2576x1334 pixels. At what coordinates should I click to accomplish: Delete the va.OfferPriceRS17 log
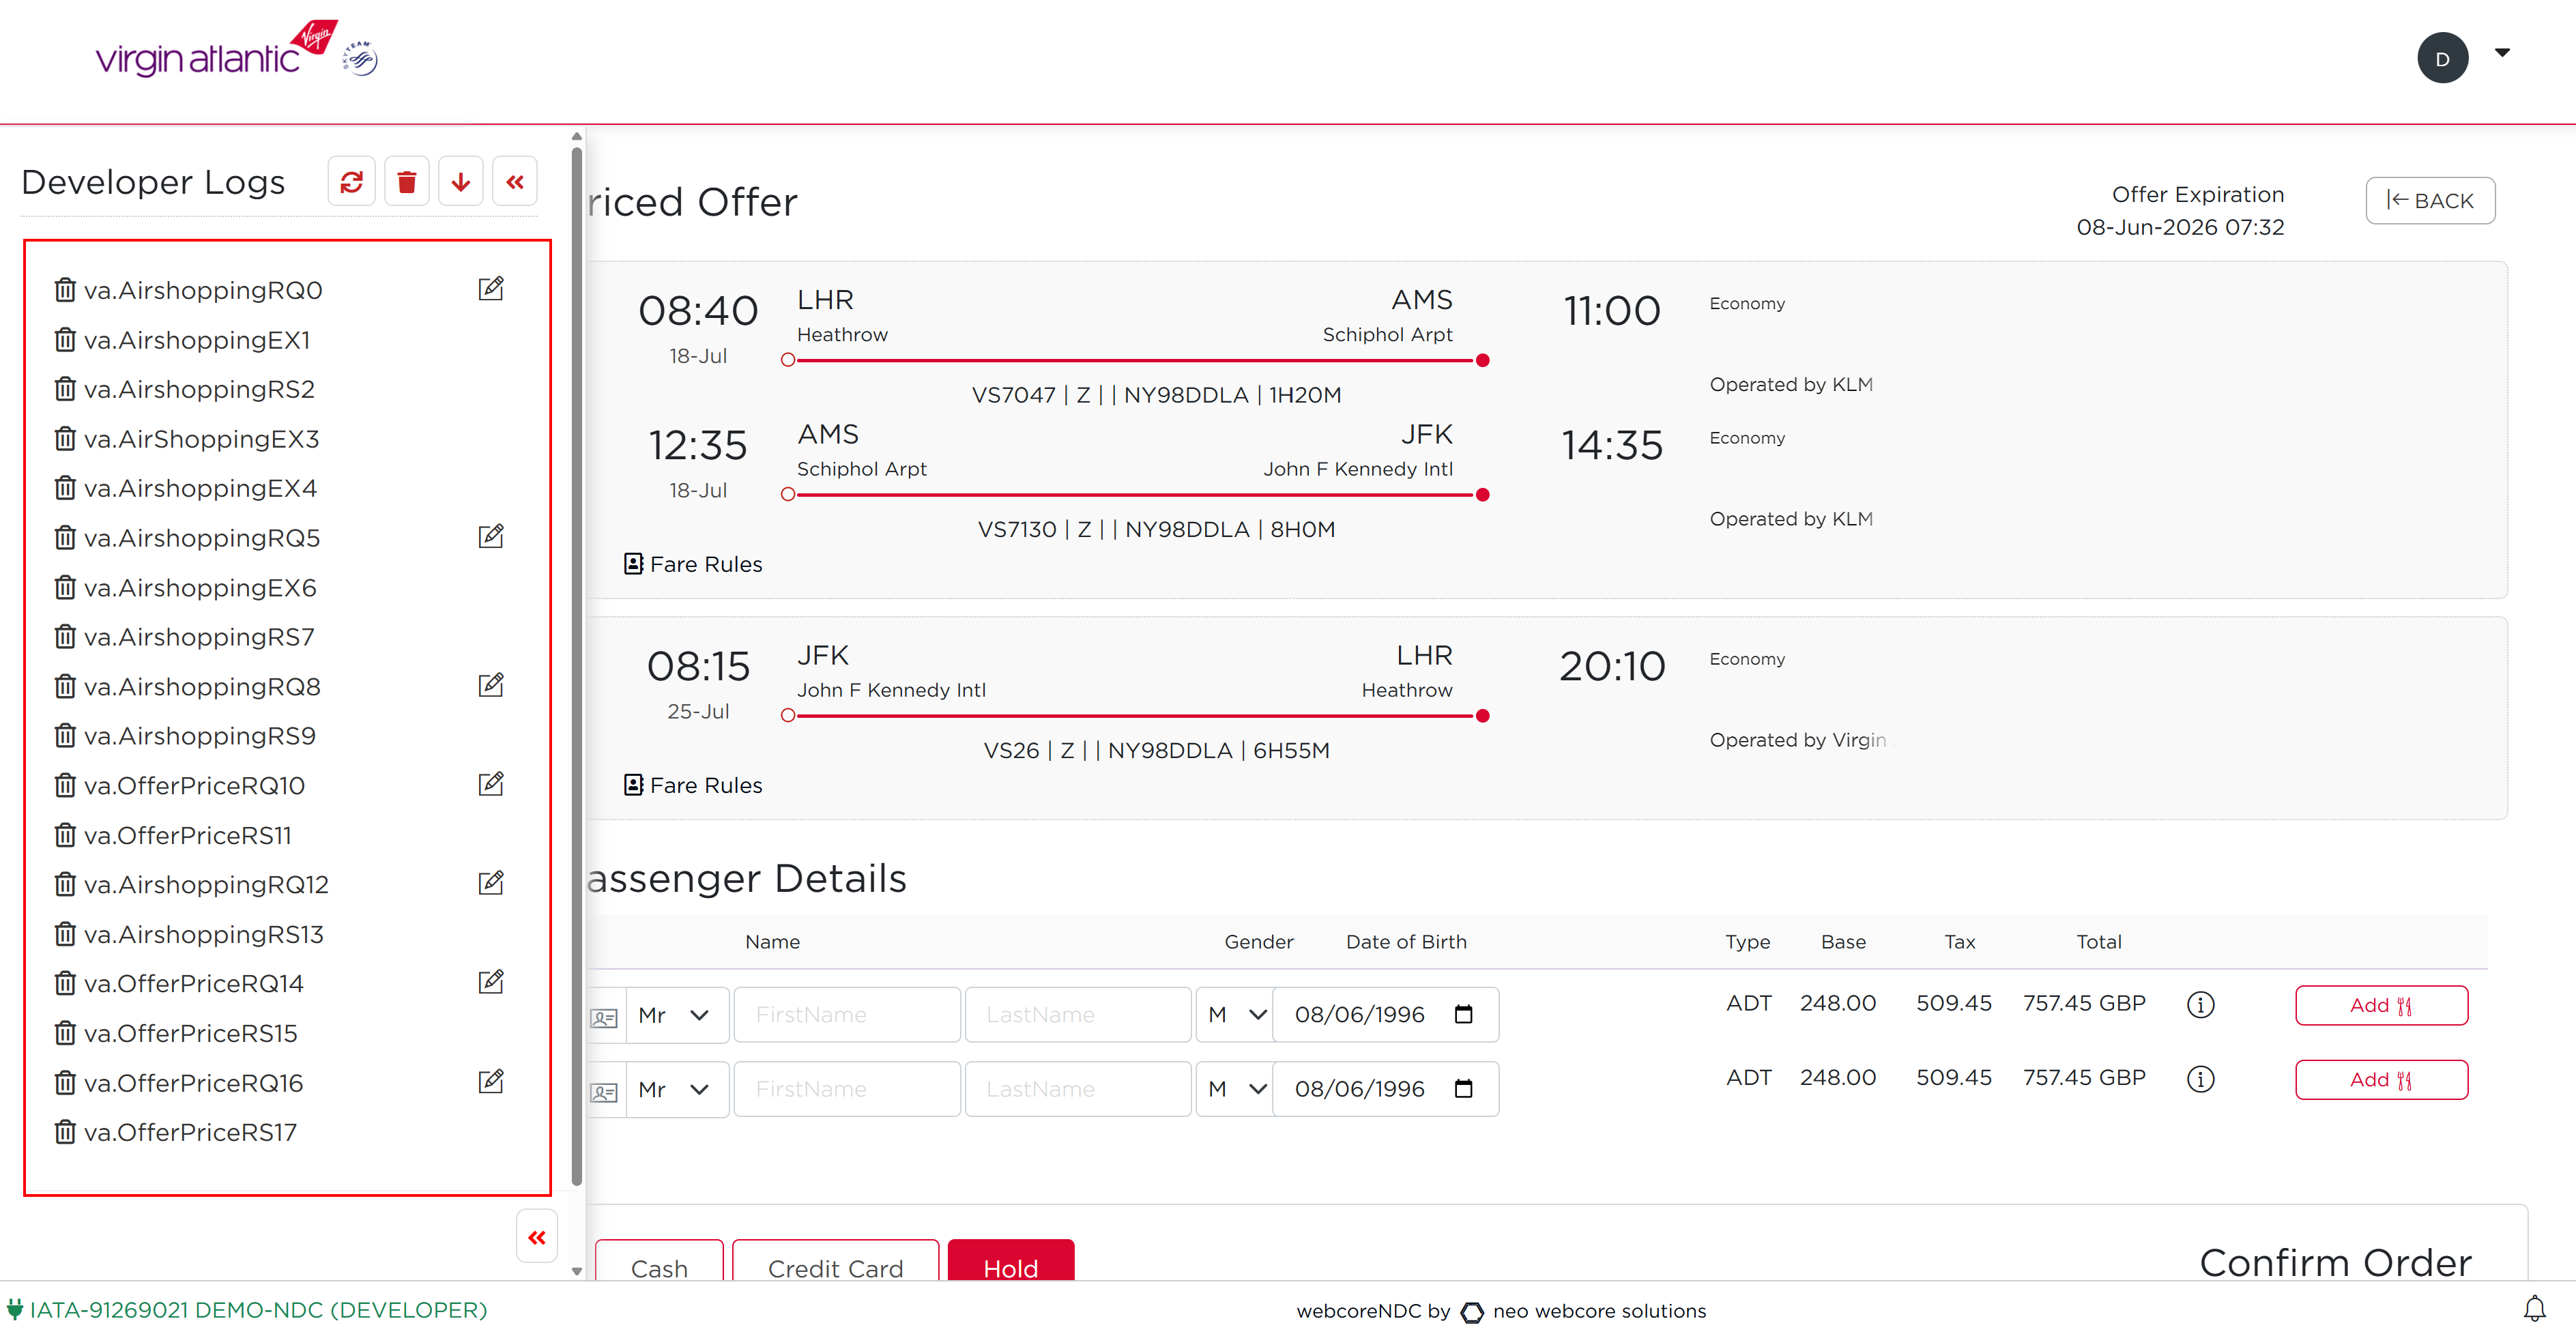click(x=65, y=1132)
